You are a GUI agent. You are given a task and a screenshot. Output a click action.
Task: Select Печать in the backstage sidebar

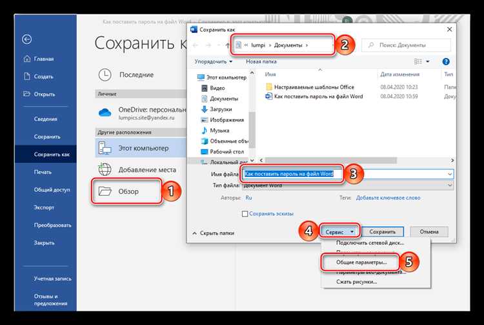pyautogui.click(x=43, y=172)
